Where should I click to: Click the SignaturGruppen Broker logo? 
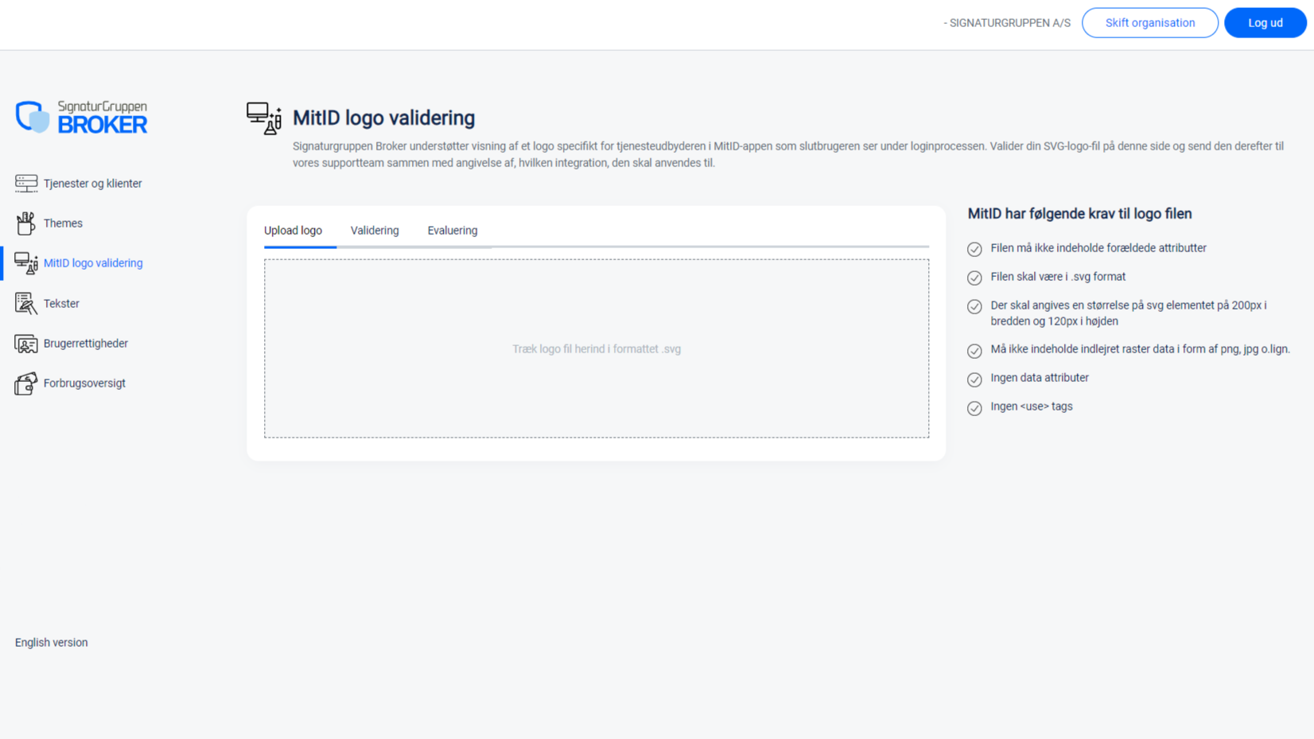coord(81,117)
